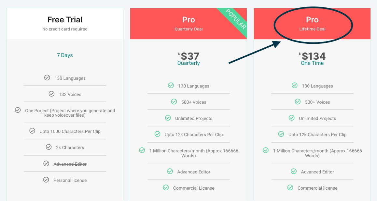This screenshot has width=377, height=201.
Task: Click green checkmark next to Quarterly Unlimited Projects
Action: pyautogui.click(x=168, y=118)
